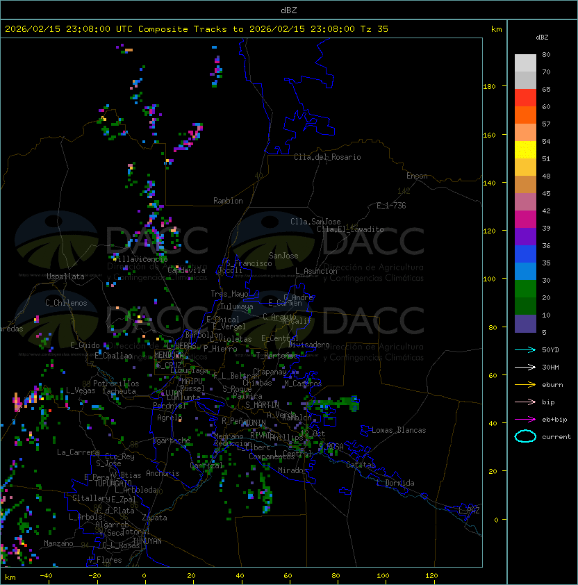Click the 'eburn' legend label
Image resolution: width=578 pixels, height=585 pixels.
click(x=552, y=385)
